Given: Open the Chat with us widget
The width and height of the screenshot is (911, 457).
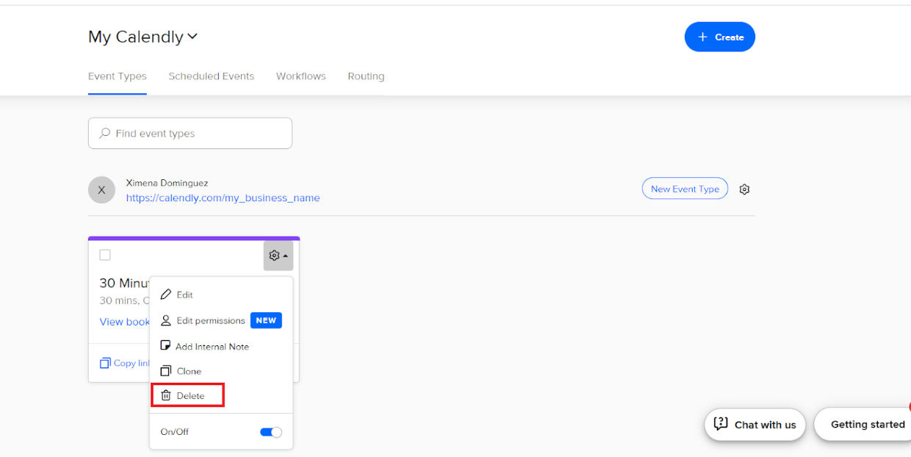Looking at the screenshot, I should tap(755, 425).
